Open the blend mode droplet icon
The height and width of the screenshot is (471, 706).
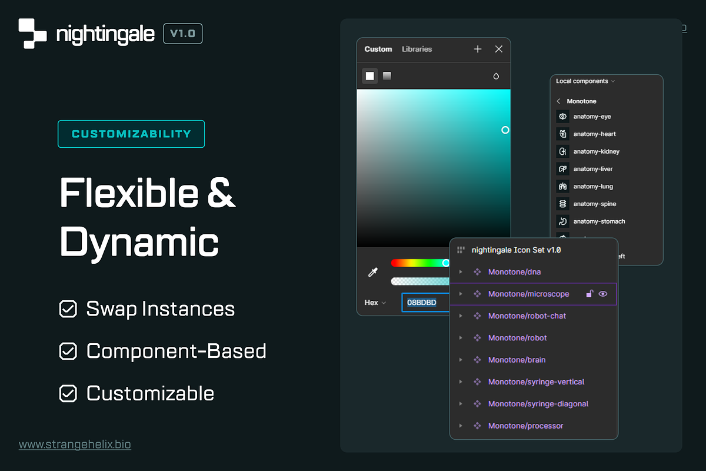click(x=496, y=76)
